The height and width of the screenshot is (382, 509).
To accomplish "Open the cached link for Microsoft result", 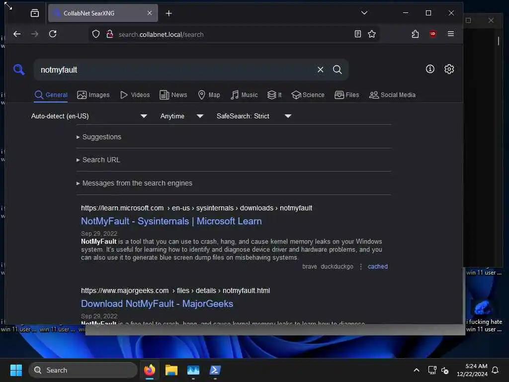I will (378, 267).
